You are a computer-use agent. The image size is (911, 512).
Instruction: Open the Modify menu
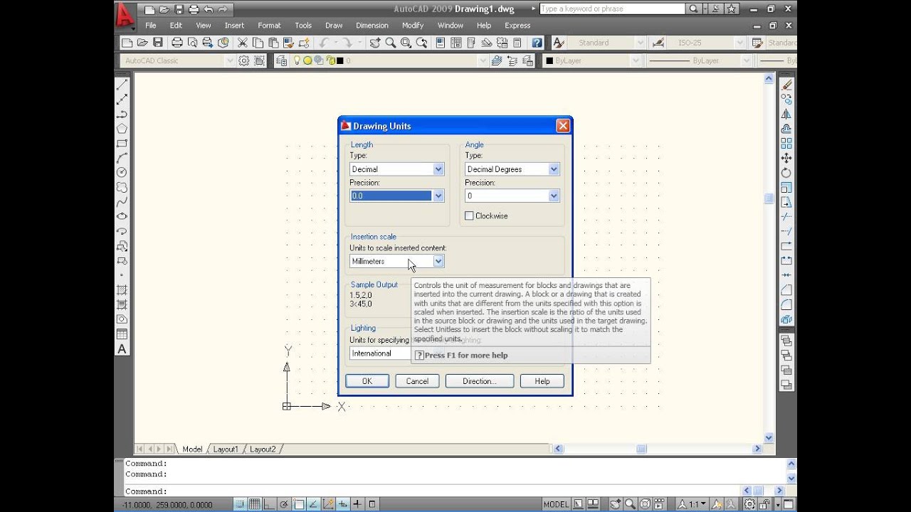point(413,26)
